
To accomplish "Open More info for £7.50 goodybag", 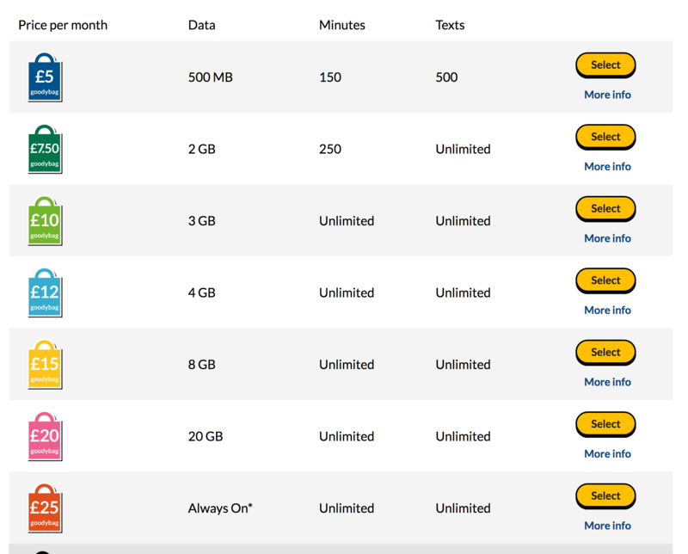I will pos(607,167).
